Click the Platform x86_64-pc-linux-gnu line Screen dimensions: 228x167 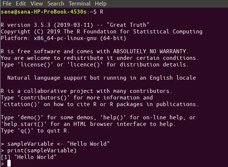63,38
